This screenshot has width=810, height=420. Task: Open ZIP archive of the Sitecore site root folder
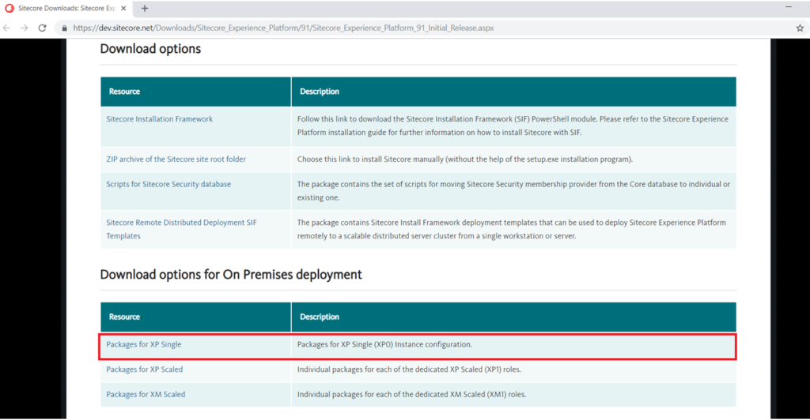pos(176,159)
